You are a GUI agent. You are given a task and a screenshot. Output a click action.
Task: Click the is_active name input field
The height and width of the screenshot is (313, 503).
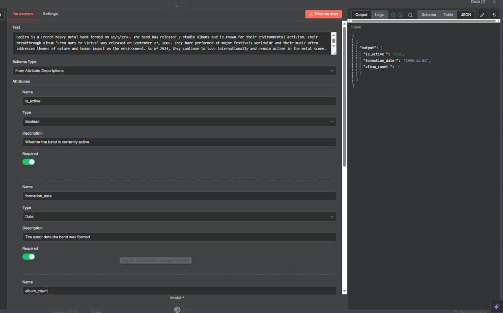(179, 101)
